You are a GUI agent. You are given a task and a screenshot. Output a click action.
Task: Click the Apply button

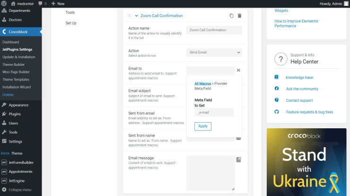pyautogui.click(x=203, y=126)
